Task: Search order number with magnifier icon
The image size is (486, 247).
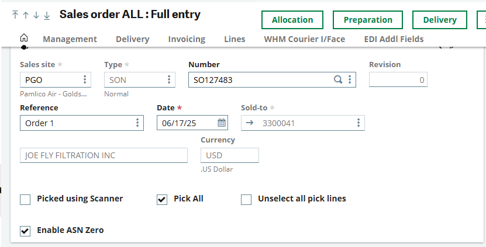Action: (x=338, y=79)
